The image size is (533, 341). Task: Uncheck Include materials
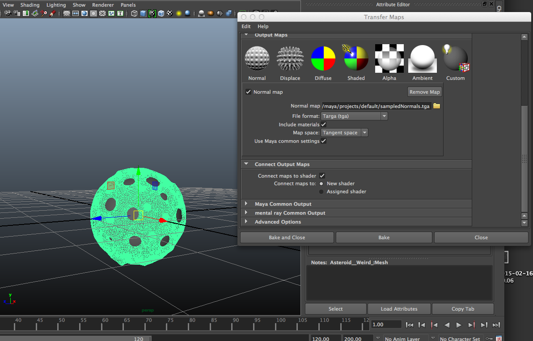[323, 124]
